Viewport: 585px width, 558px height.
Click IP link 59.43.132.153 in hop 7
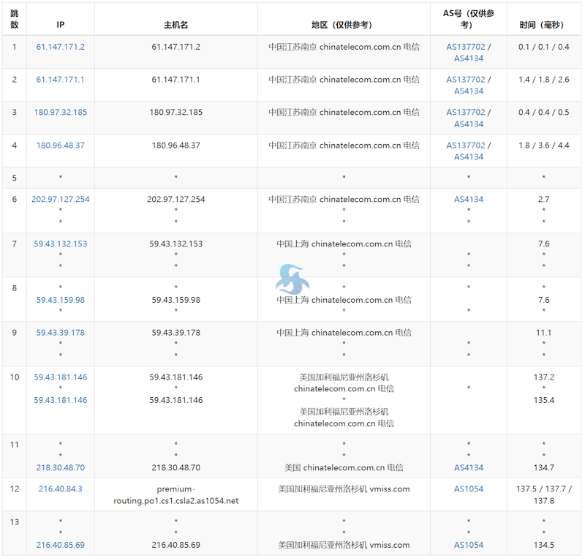pyautogui.click(x=61, y=244)
